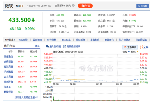Open the 美股最新资讯 link
The image size is (150, 102).
(73, 46)
